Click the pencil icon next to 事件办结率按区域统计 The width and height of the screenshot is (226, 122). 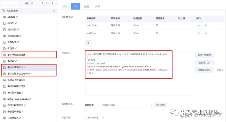31,74
